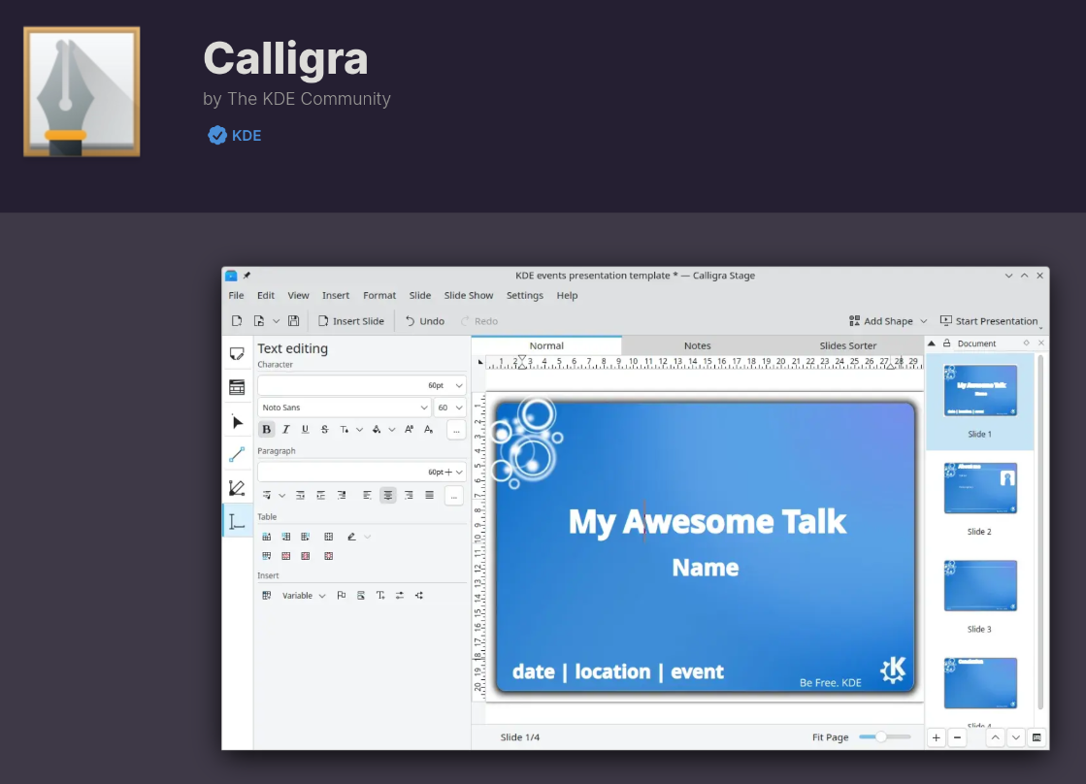1086x784 pixels.
Task: Click the strikethrough formatting icon
Action: point(324,429)
